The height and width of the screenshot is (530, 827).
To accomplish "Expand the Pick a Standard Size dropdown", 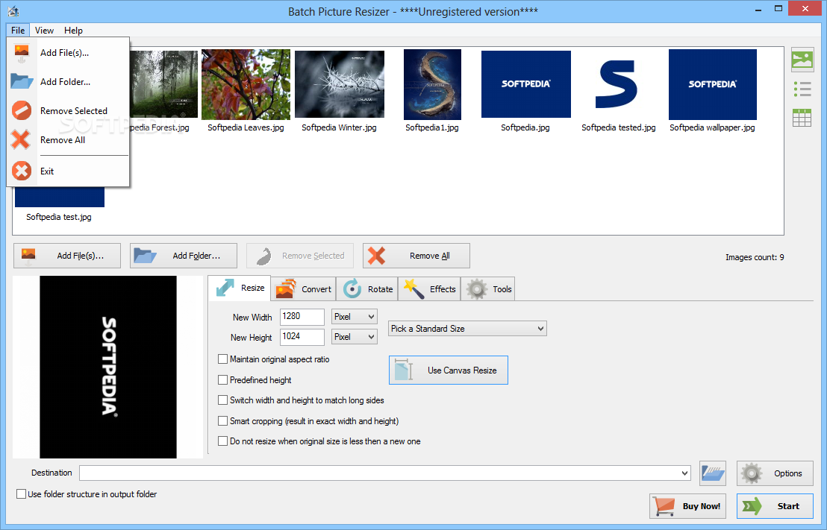I will coord(467,328).
